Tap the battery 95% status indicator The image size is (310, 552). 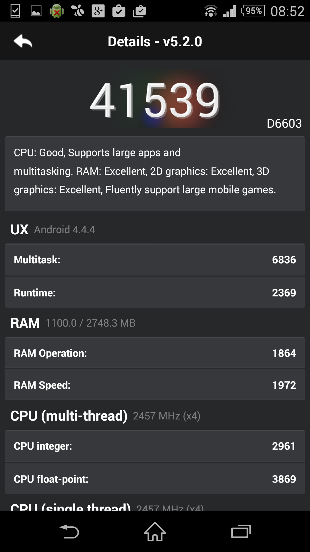click(253, 11)
